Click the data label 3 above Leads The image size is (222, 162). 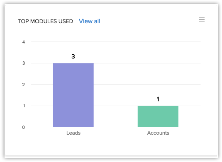[73, 56]
